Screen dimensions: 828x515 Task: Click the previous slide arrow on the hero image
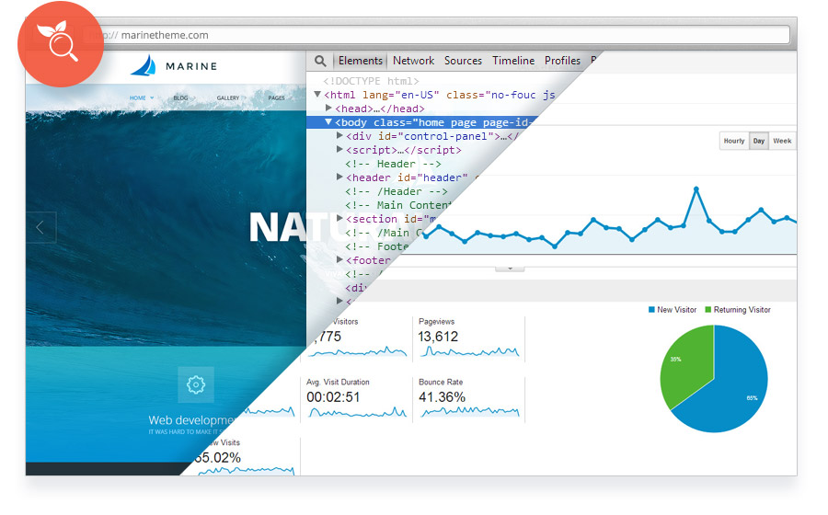(x=40, y=227)
